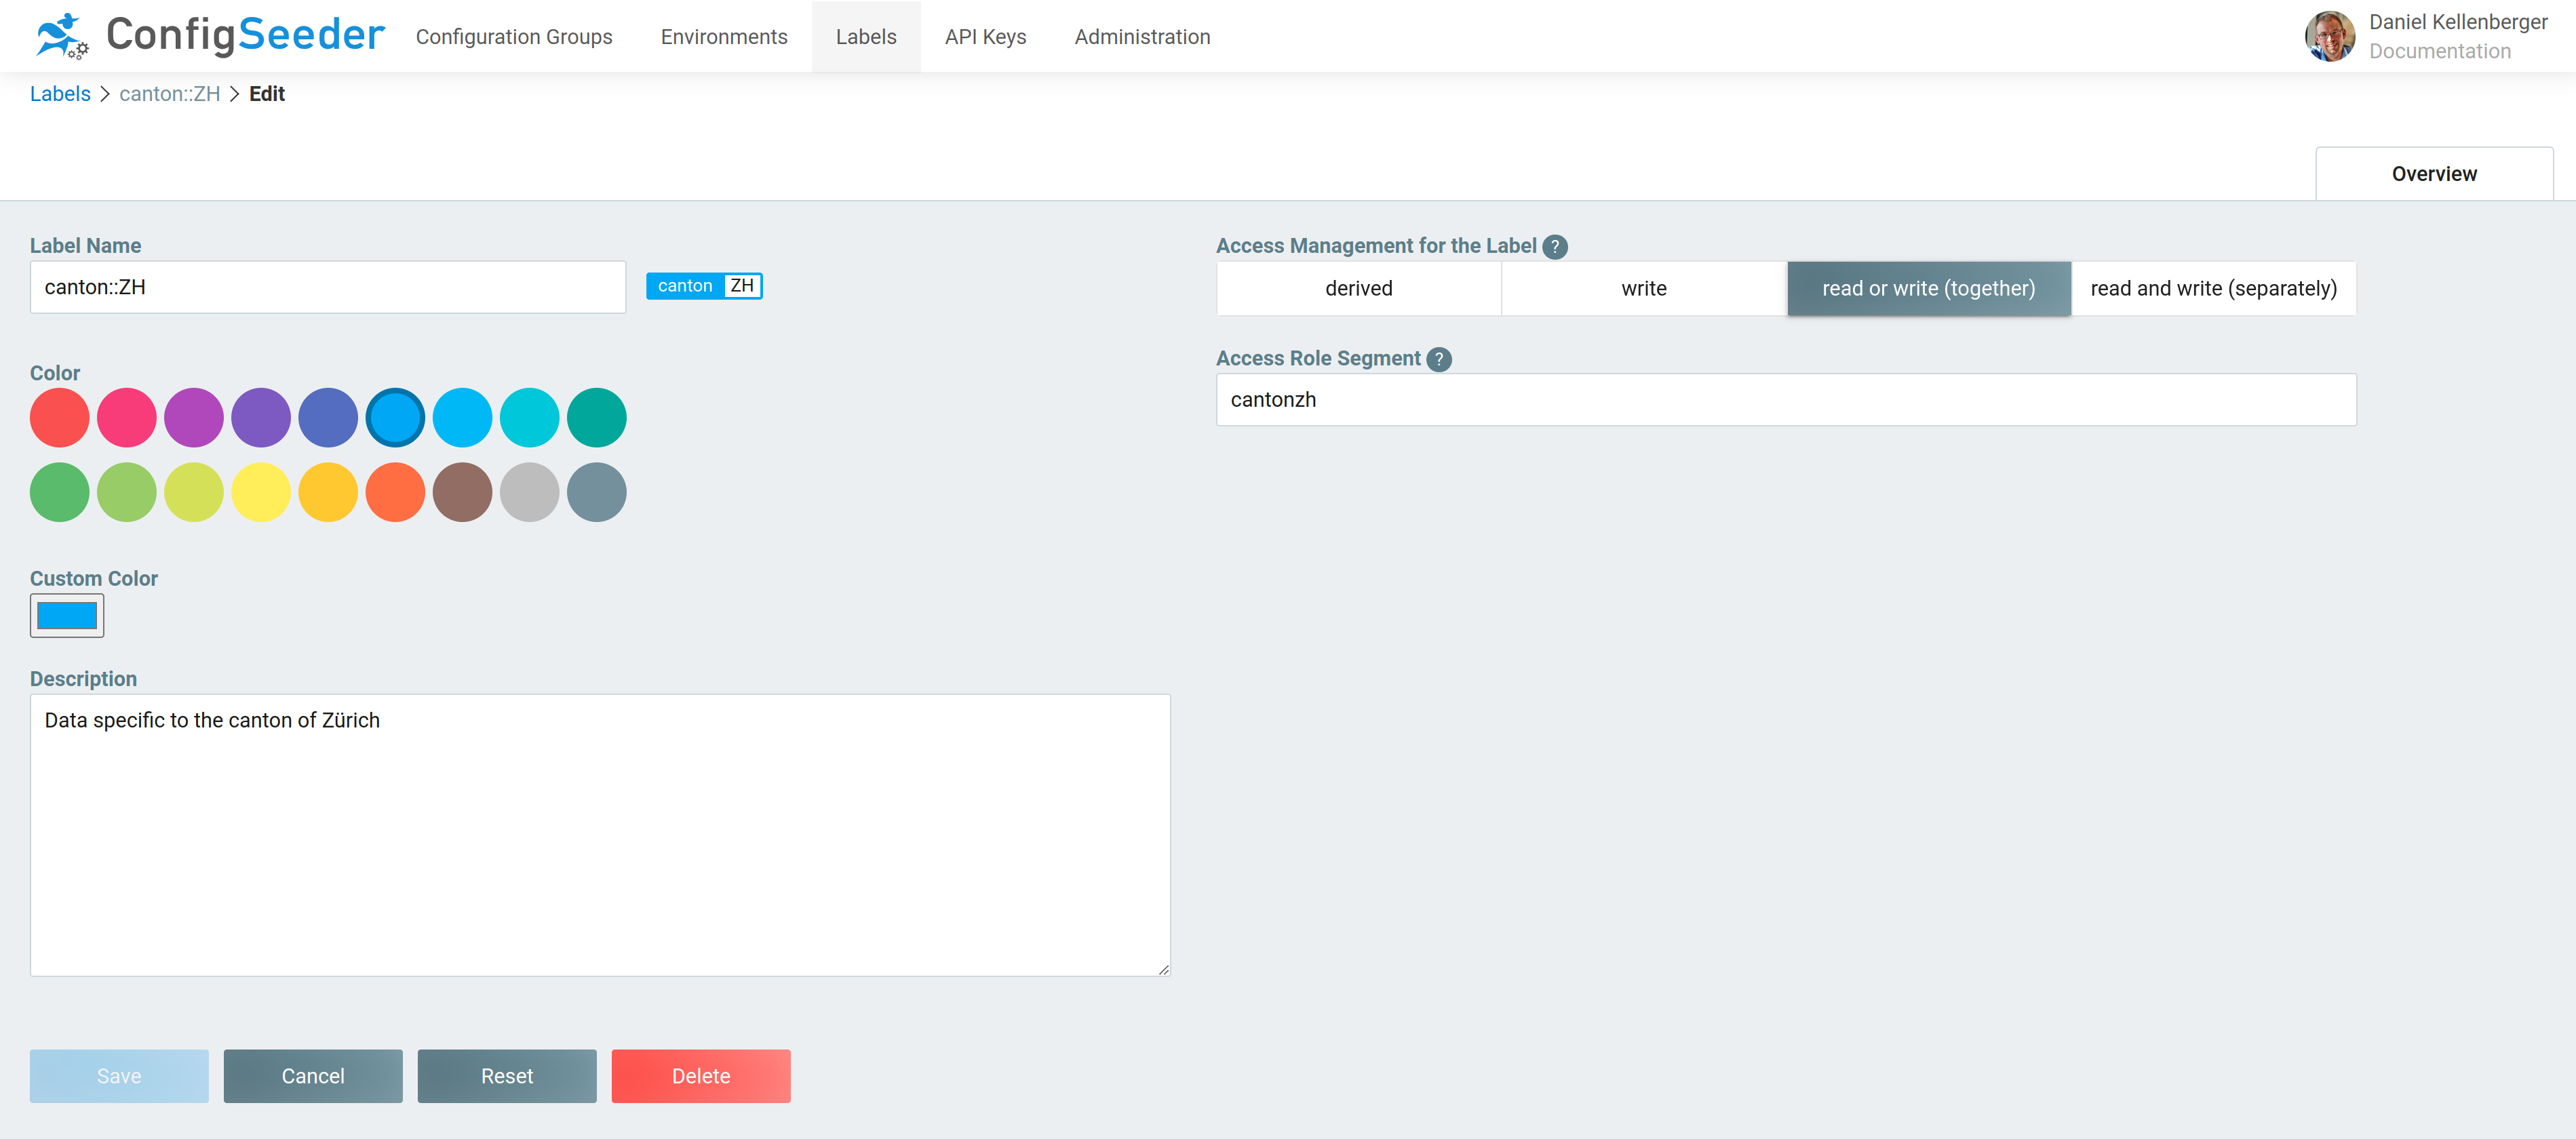This screenshot has width=2576, height=1139.
Task: Click the canton ZH label preview badge
Action: (704, 286)
